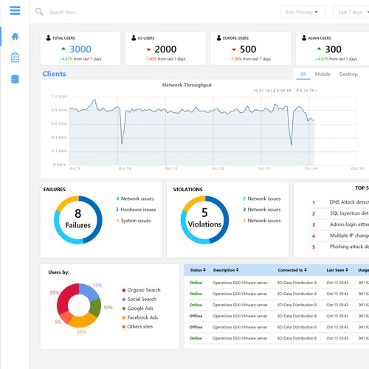Screen dimensions: 369x369
Task: Click the green up arrow beside 300
Action: tap(319, 49)
